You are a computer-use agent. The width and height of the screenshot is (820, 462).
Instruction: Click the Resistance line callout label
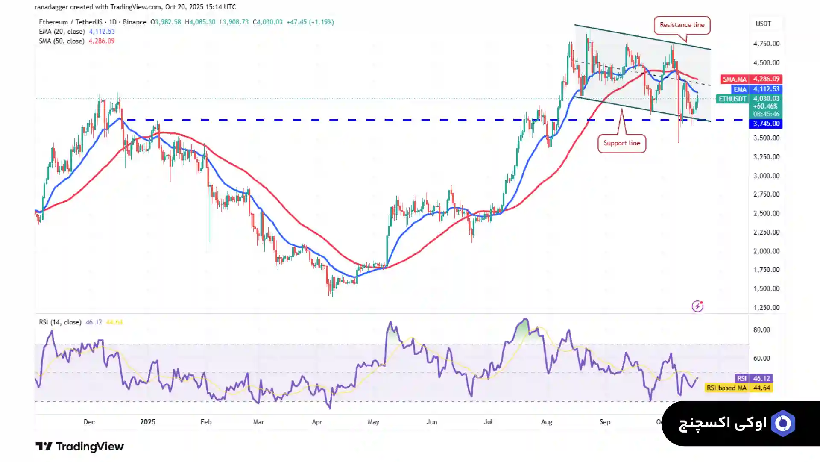click(682, 25)
